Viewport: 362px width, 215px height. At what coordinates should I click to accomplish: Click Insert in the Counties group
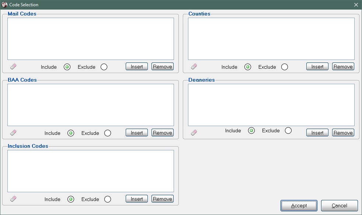(x=317, y=67)
